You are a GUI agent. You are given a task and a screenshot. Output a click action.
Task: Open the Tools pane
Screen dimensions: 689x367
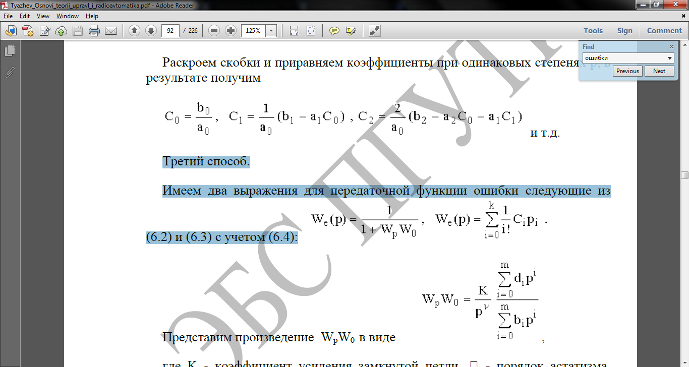593,31
